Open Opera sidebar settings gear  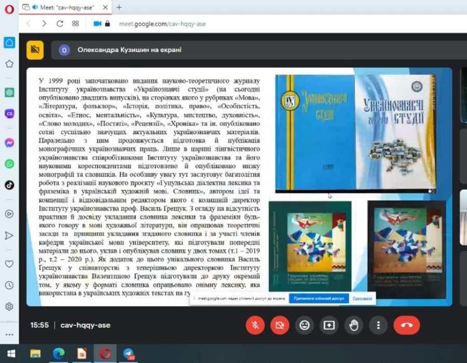coord(9,306)
